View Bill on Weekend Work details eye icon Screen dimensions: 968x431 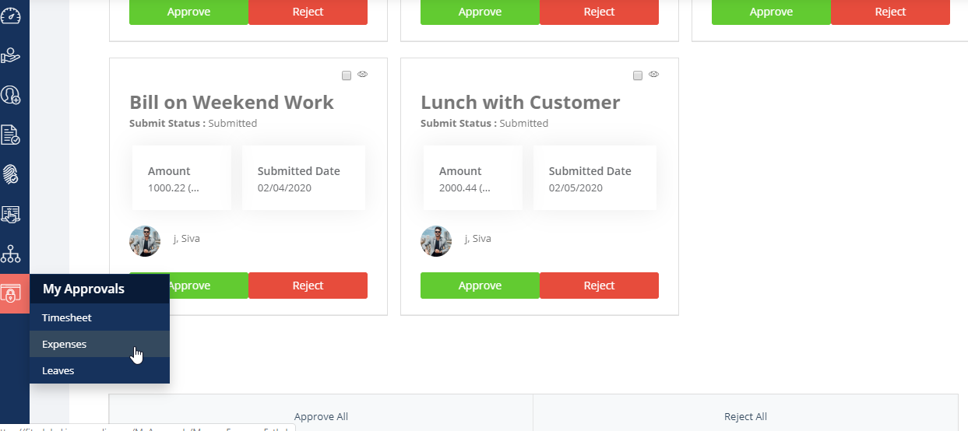(x=362, y=75)
